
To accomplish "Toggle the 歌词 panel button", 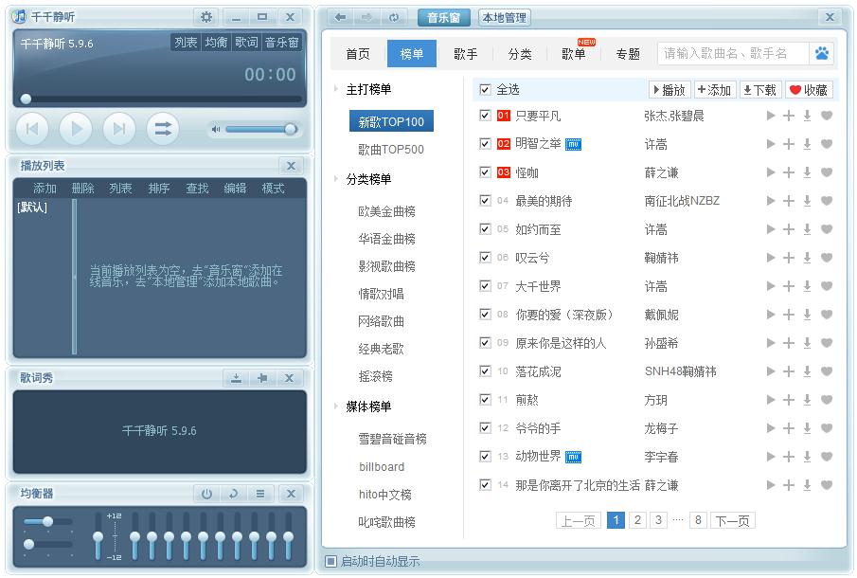I will click(x=246, y=42).
